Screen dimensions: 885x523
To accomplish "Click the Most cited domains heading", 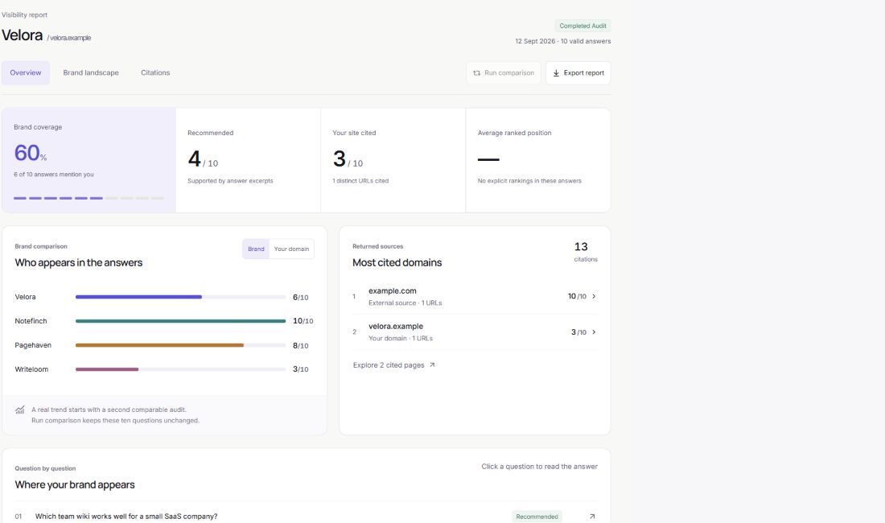I will pos(397,263).
